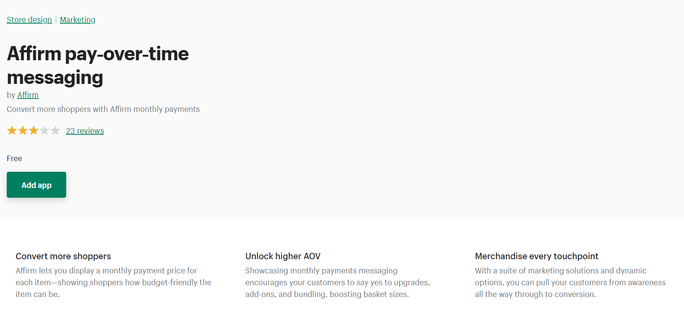The width and height of the screenshot is (684, 312).
Task: Open the Store design category link
Action: click(x=29, y=20)
